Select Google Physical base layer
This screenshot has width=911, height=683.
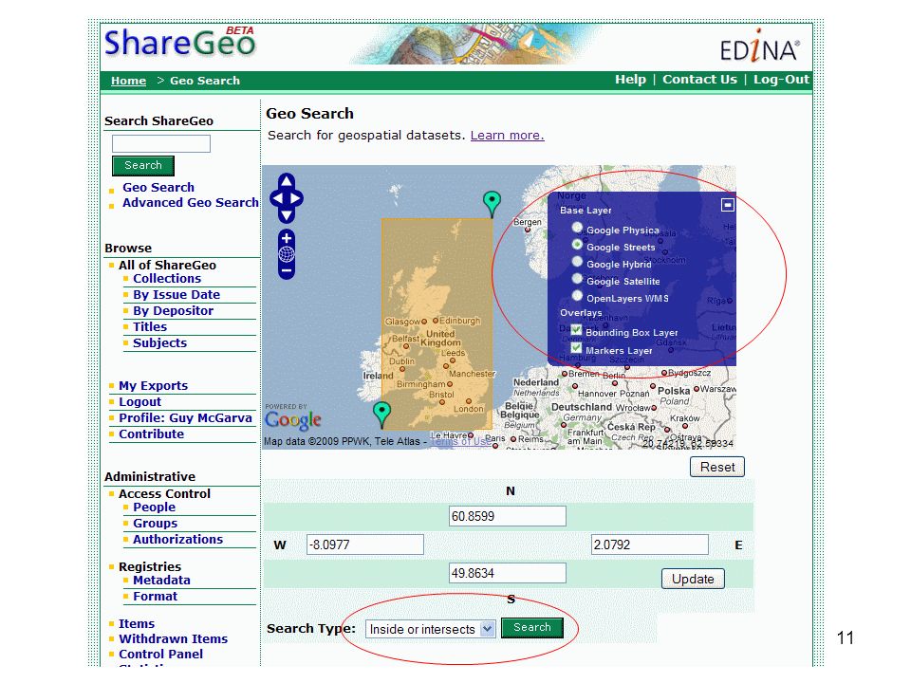pos(577,228)
